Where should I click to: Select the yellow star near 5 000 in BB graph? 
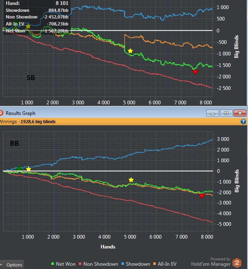click(x=131, y=180)
